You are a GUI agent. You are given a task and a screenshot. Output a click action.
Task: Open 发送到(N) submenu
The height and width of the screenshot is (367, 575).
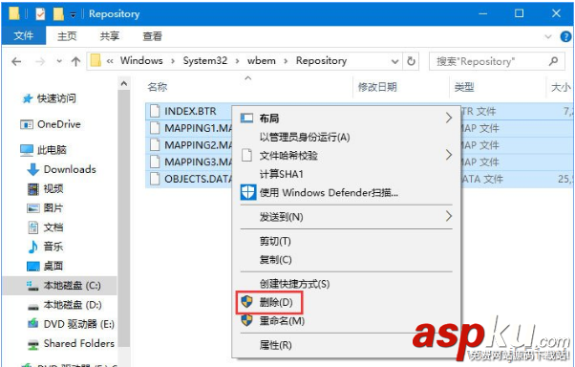point(346,217)
